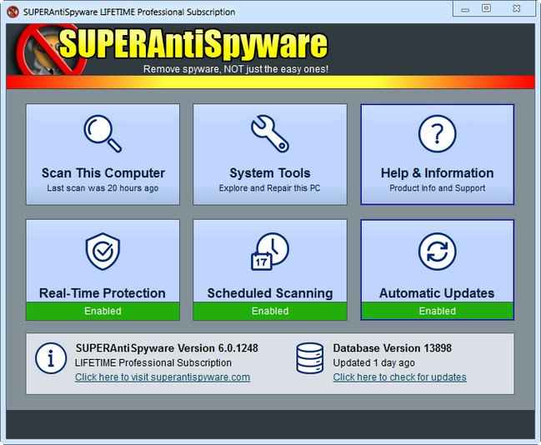541x445 pixels.
Task: Open Scheduled Scanning settings title
Action: tap(270, 292)
